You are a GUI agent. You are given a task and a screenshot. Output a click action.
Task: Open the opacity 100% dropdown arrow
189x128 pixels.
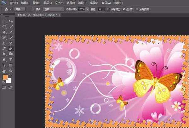tap(87, 10)
